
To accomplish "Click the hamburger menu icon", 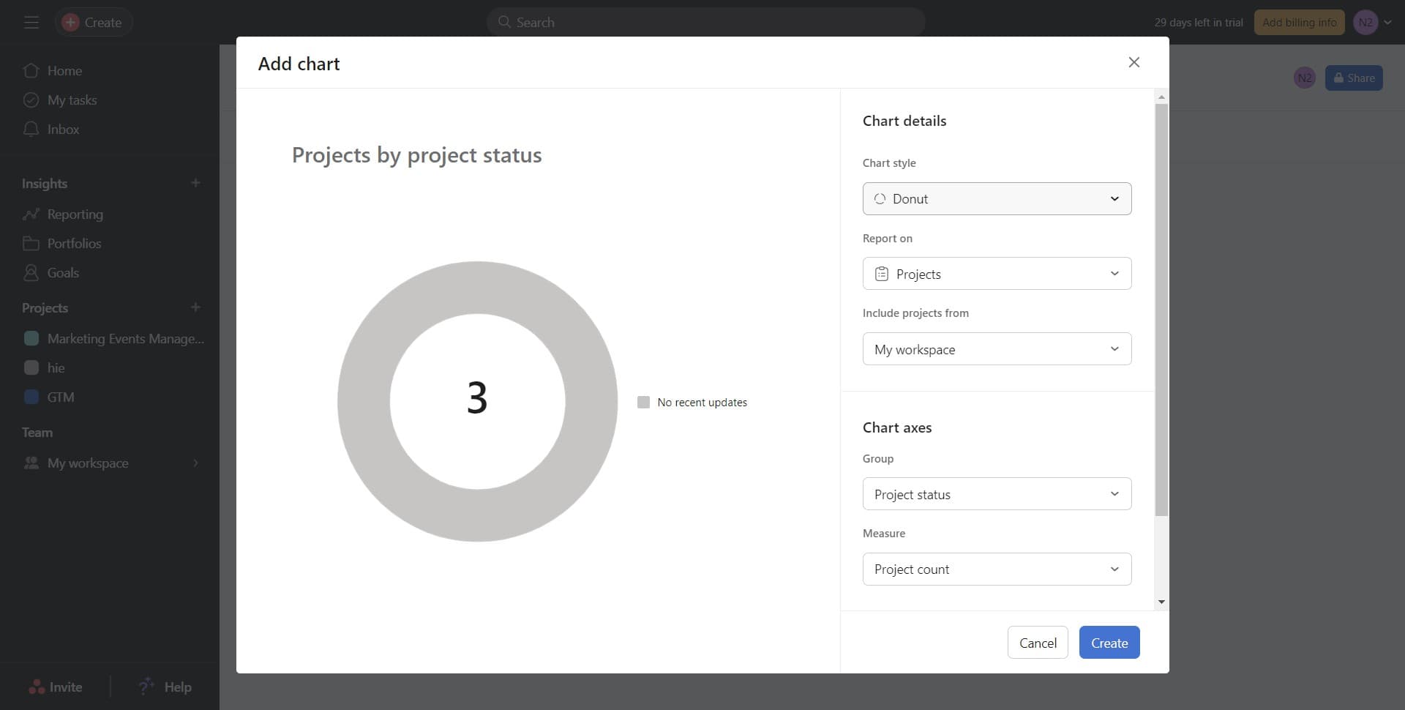I will 31,23.
